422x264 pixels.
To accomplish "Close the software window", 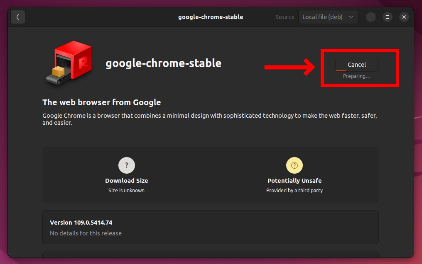I will point(404,17).
